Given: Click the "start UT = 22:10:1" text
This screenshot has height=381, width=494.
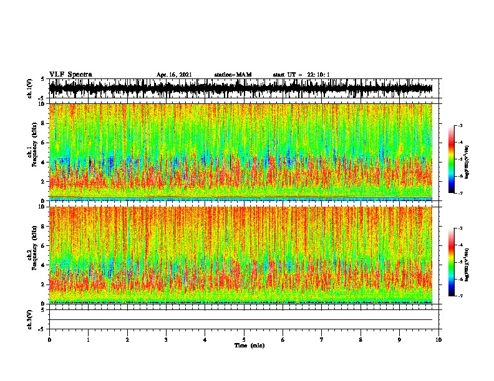Looking at the screenshot, I should (x=301, y=75).
